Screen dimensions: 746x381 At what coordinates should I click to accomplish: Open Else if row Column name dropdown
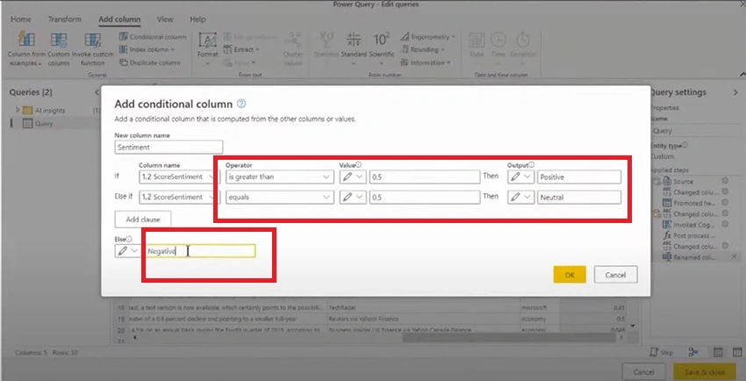pyautogui.click(x=177, y=197)
